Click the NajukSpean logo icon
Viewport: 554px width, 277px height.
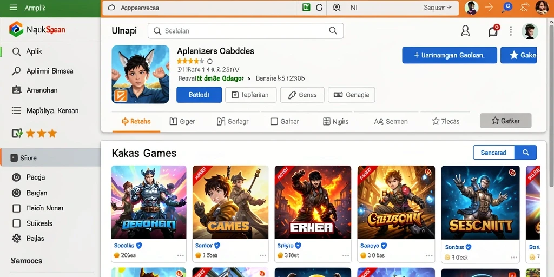point(16,29)
